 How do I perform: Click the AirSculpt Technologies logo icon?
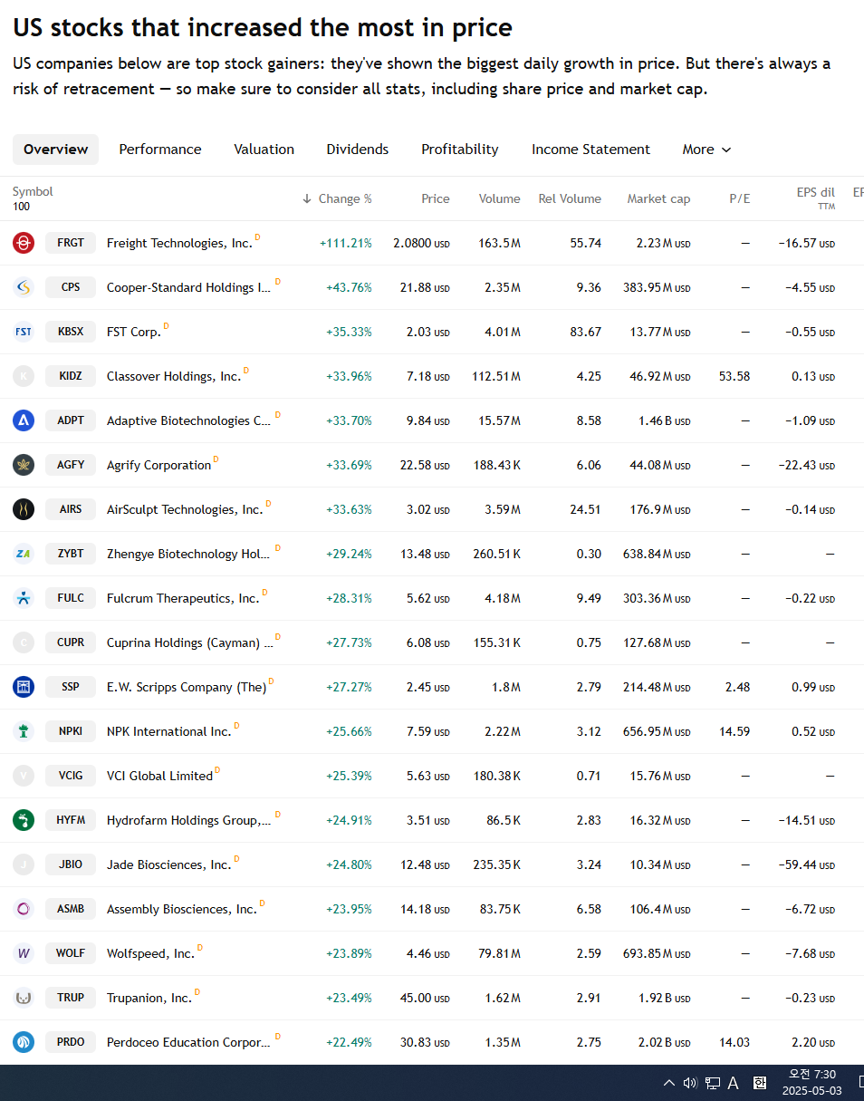pos(24,509)
